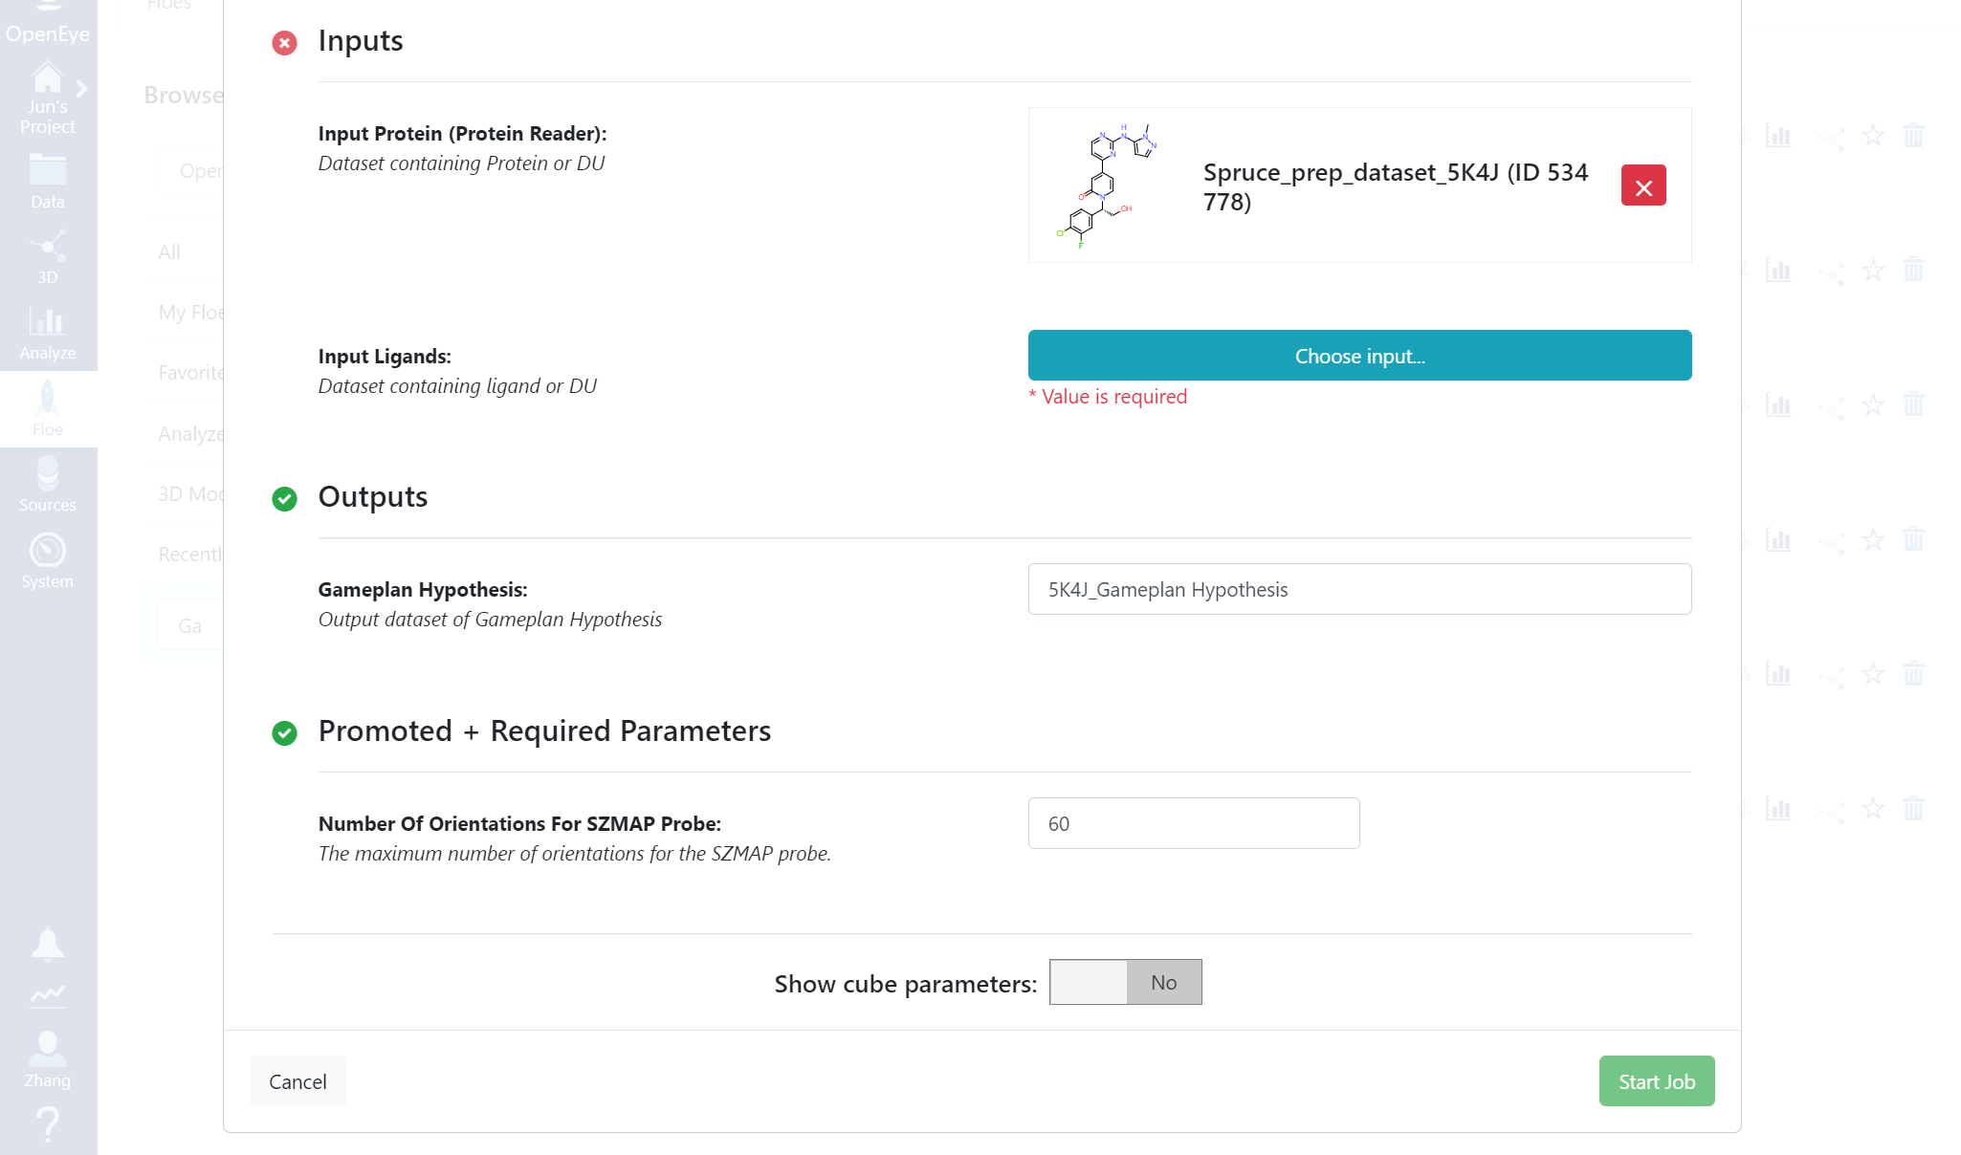Open the help question mark icon
The image size is (1961, 1155).
(x=47, y=1124)
